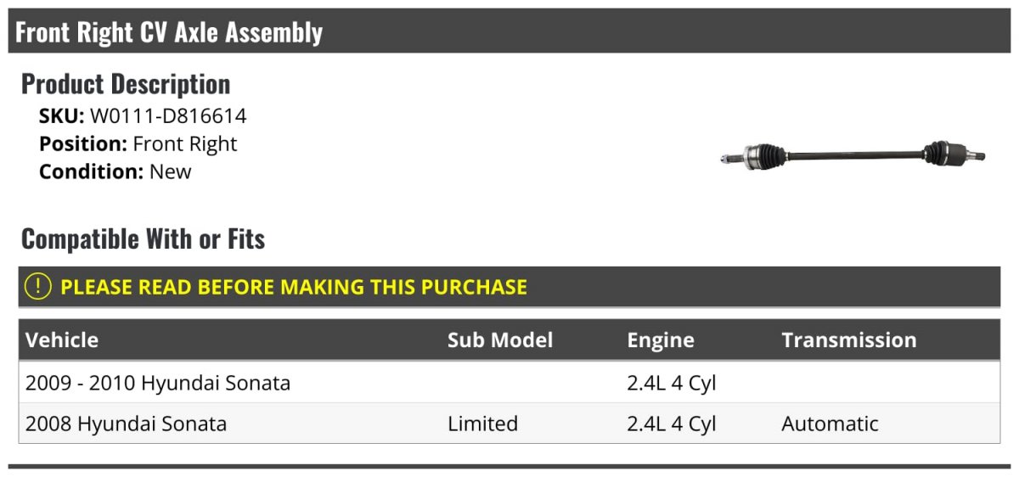Click the Front Right CV Axle Assembly title
This screenshot has height=477, width=1019.
(x=169, y=32)
